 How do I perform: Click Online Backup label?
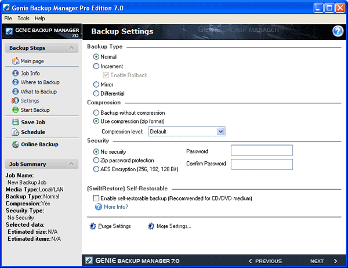[x=39, y=144]
